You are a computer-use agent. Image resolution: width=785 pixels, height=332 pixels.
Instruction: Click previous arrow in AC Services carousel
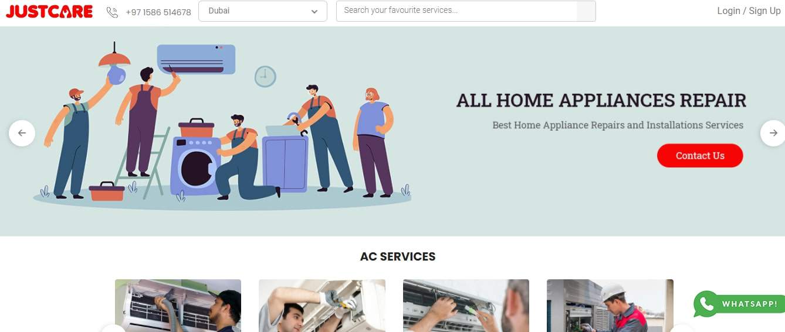point(113,328)
